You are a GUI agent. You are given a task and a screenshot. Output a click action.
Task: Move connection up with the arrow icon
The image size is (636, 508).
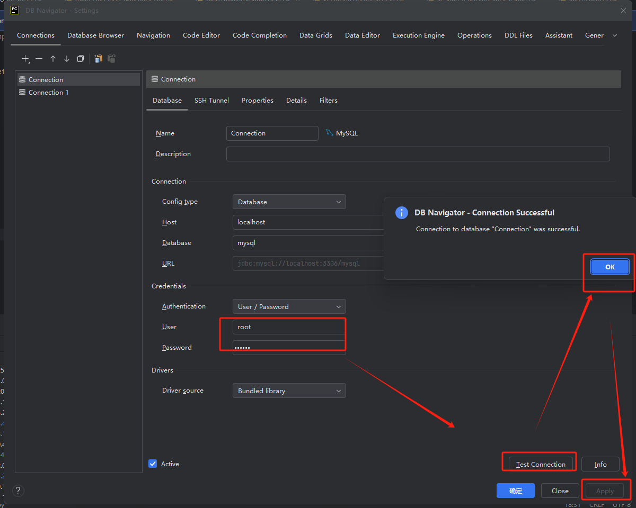(53, 59)
